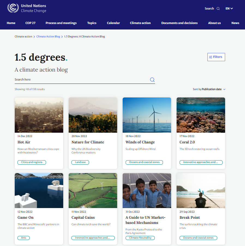The height and width of the screenshot is (246, 245).
Task: Click the Hot Air article title
Action: click(24, 142)
